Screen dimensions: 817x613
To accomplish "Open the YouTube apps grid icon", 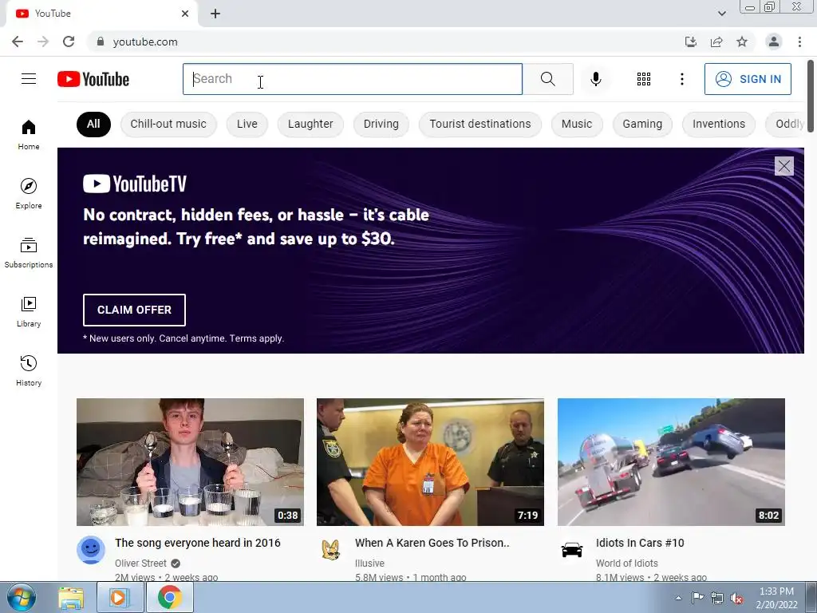I will pyautogui.click(x=644, y=79).
